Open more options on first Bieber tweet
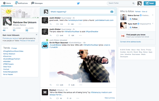Image resolution: width=159 pixels, height=101 pixels. [x=80, y=24]
